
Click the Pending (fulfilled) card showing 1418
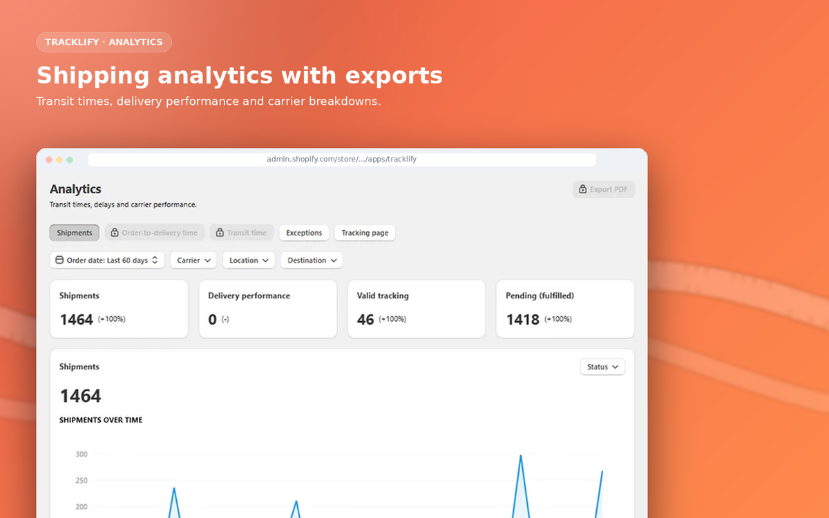tap(565, 309)
